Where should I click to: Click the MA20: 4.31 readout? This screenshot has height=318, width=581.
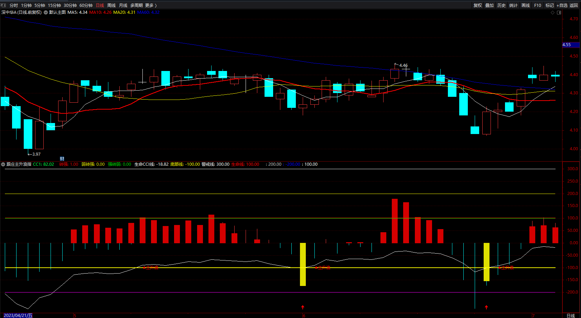124,12
